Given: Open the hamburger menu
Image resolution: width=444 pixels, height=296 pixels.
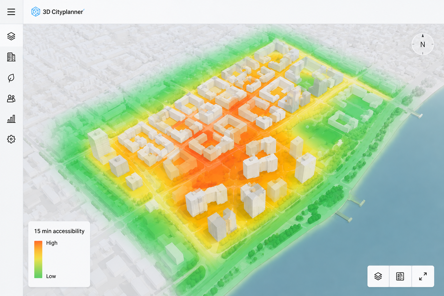Looking at the screenshot, I should [x=11, y=12].
